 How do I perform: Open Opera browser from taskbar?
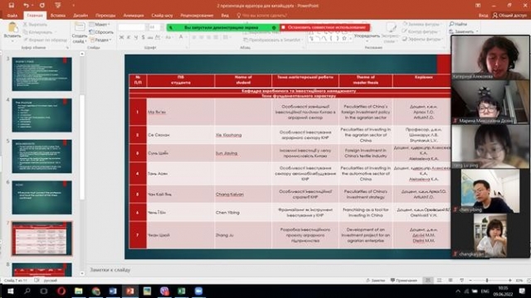[x=61, y=291]
